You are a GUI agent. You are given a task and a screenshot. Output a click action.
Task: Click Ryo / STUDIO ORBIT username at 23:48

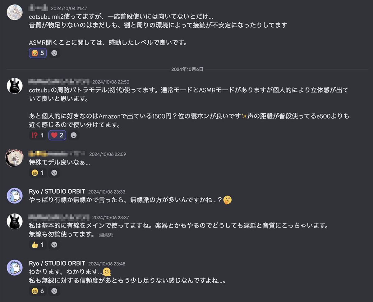tap(57, 263)
